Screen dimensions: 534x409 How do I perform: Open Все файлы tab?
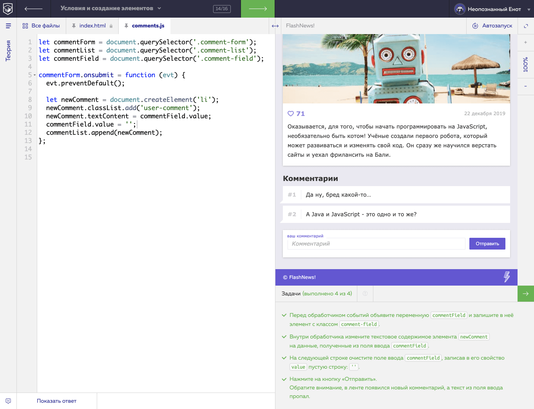tap(41, 26)
